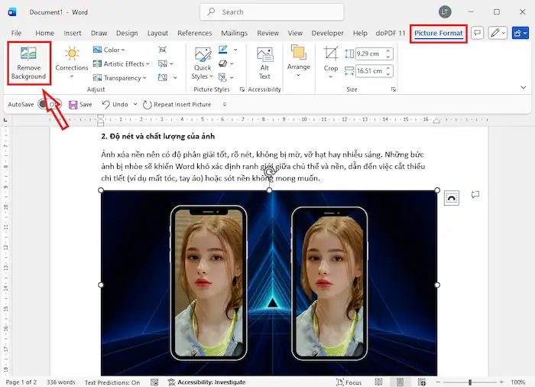Open the Picture Styles dialog launcher
535x387 pixels.
tap(242, 89)
